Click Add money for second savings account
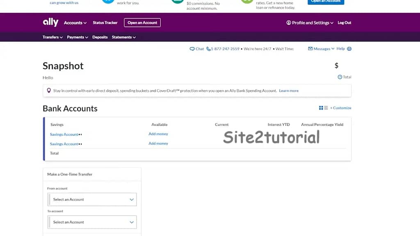This screenshot has height=236, width=420. tap(158, 143)
